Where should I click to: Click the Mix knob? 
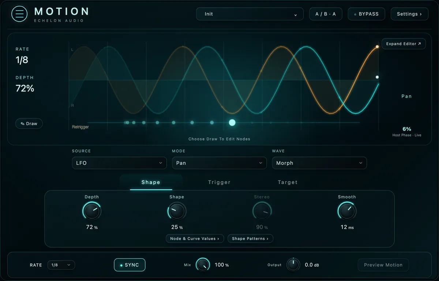click(203, 265)
